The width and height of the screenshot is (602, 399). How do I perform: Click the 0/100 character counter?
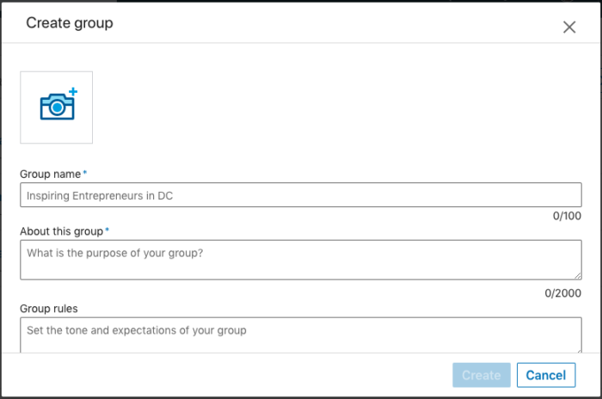568,216
